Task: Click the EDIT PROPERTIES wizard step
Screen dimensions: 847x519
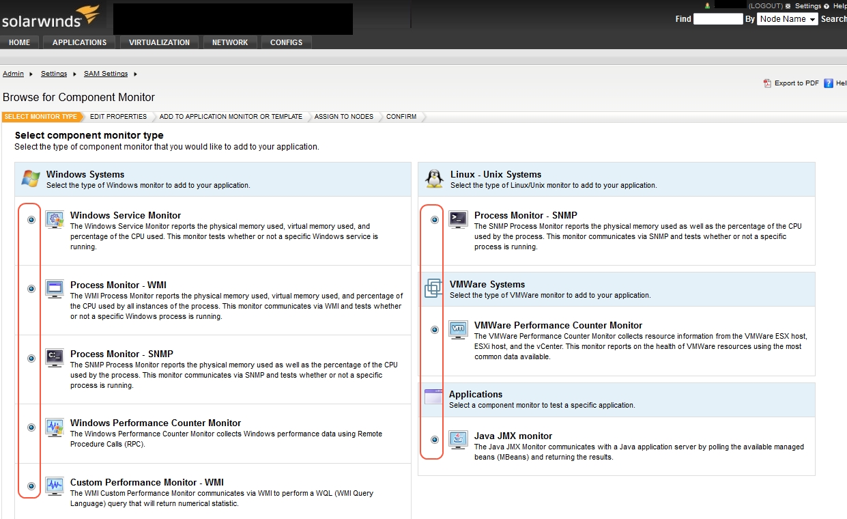Action: tap(119, 117)
